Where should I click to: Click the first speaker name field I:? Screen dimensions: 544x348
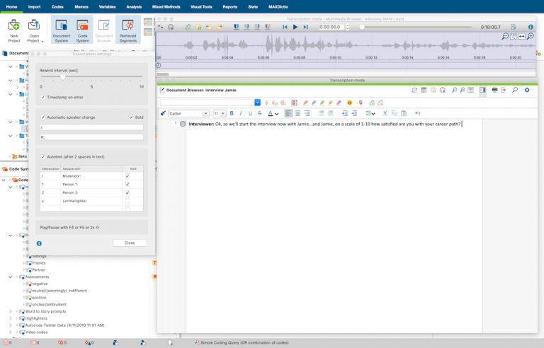click(91, 127)
